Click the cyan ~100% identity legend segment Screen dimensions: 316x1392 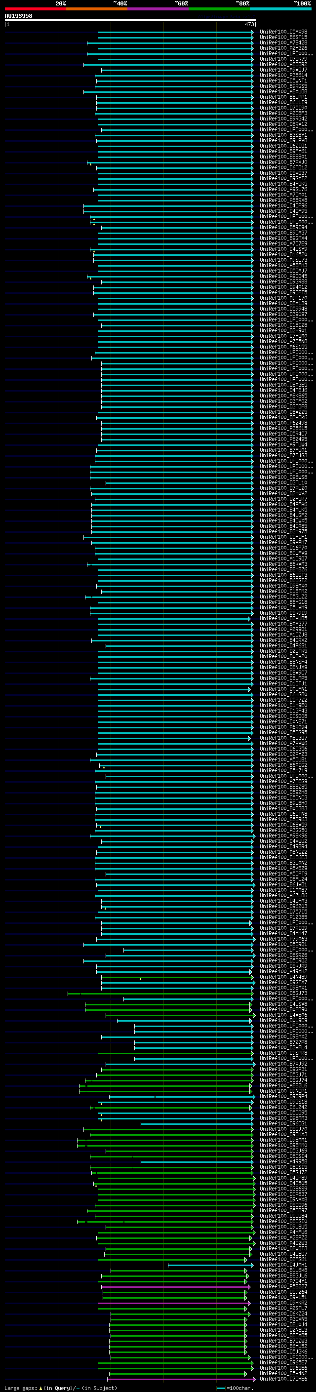280,9
